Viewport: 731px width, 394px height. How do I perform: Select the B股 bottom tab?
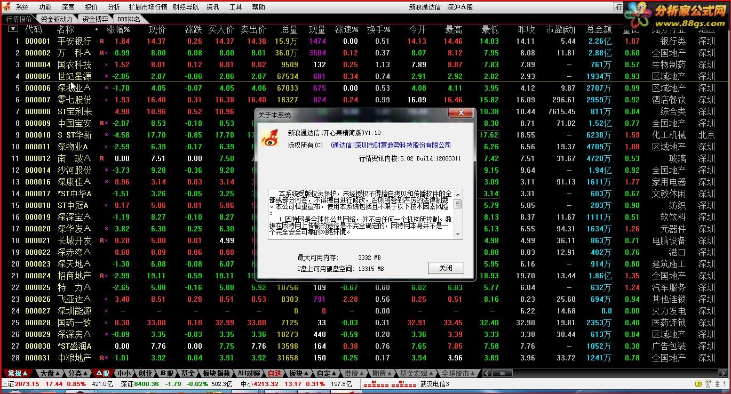(x=167, y=373)
